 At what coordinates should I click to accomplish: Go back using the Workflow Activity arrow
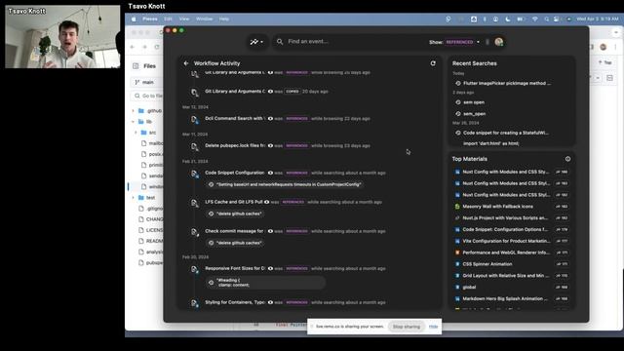186,63
